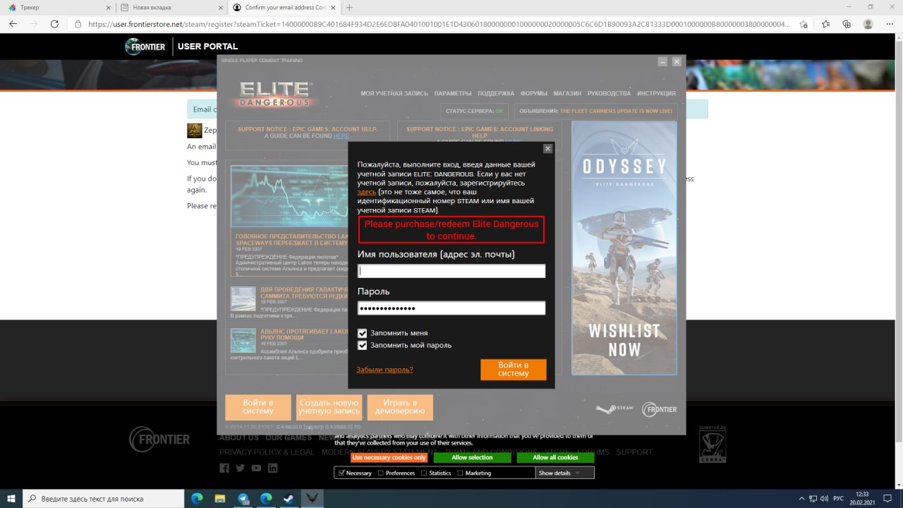Click 'Use necessary cookies only' button

click(x=389, y=457)
